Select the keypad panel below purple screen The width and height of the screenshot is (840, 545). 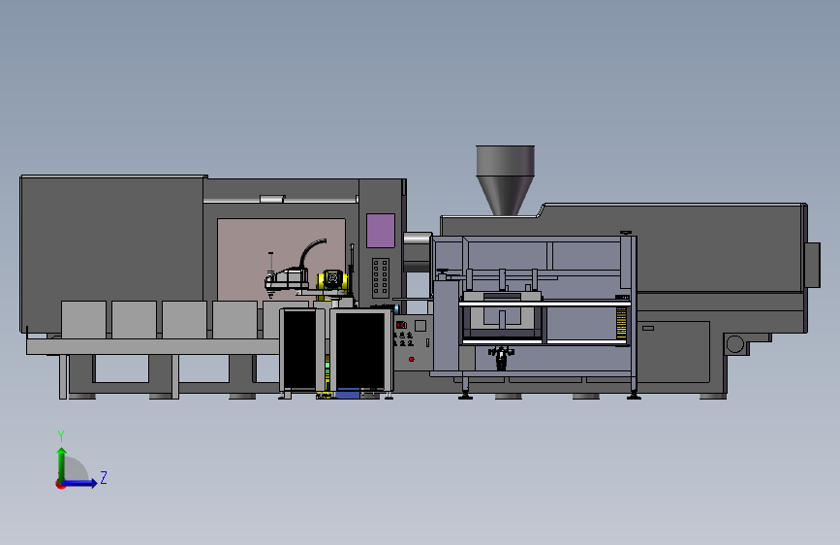(x=381, y=276)
